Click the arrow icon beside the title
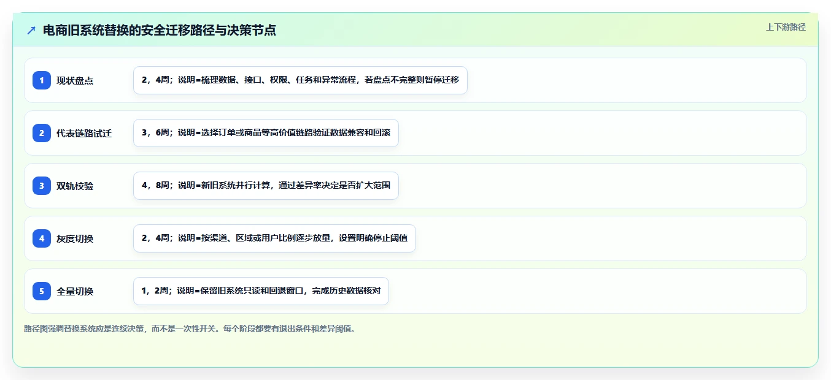The image size is (831, 380). [31, 30]
